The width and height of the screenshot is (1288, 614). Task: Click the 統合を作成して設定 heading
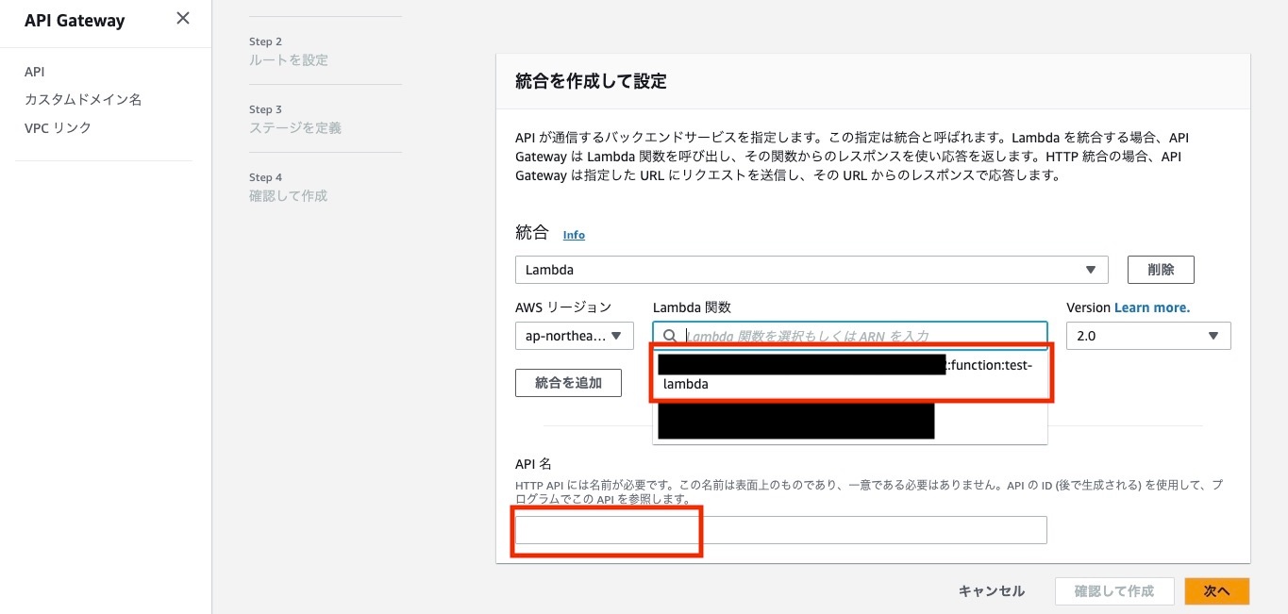591,82
